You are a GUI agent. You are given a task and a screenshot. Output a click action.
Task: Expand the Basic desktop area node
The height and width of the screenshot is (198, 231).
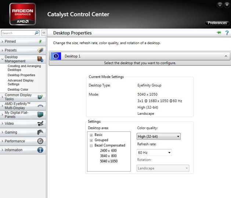[x=91, y=135]
